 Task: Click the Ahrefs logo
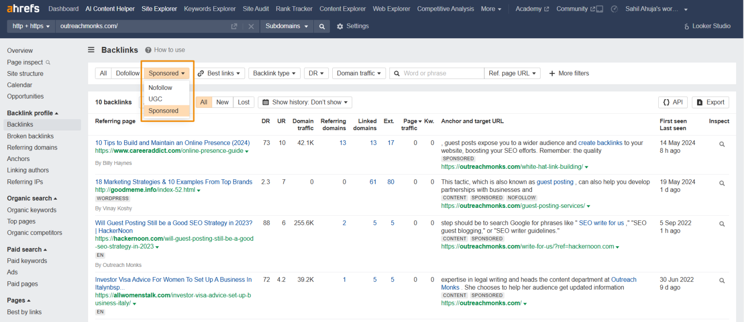tap(24, 9)
